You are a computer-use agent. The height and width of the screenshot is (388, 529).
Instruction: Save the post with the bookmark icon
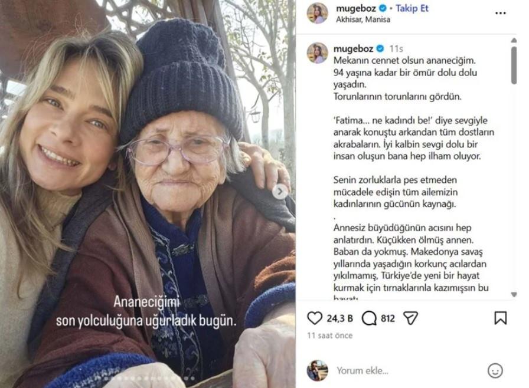tap(501, 318)
